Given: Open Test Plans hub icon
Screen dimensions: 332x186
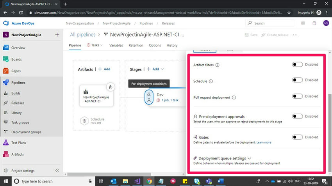Looking at the screenshot, I should click(6, 143).
